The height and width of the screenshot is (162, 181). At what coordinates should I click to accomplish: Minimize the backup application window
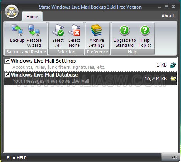pyautogui.click(x=159, y=7)
